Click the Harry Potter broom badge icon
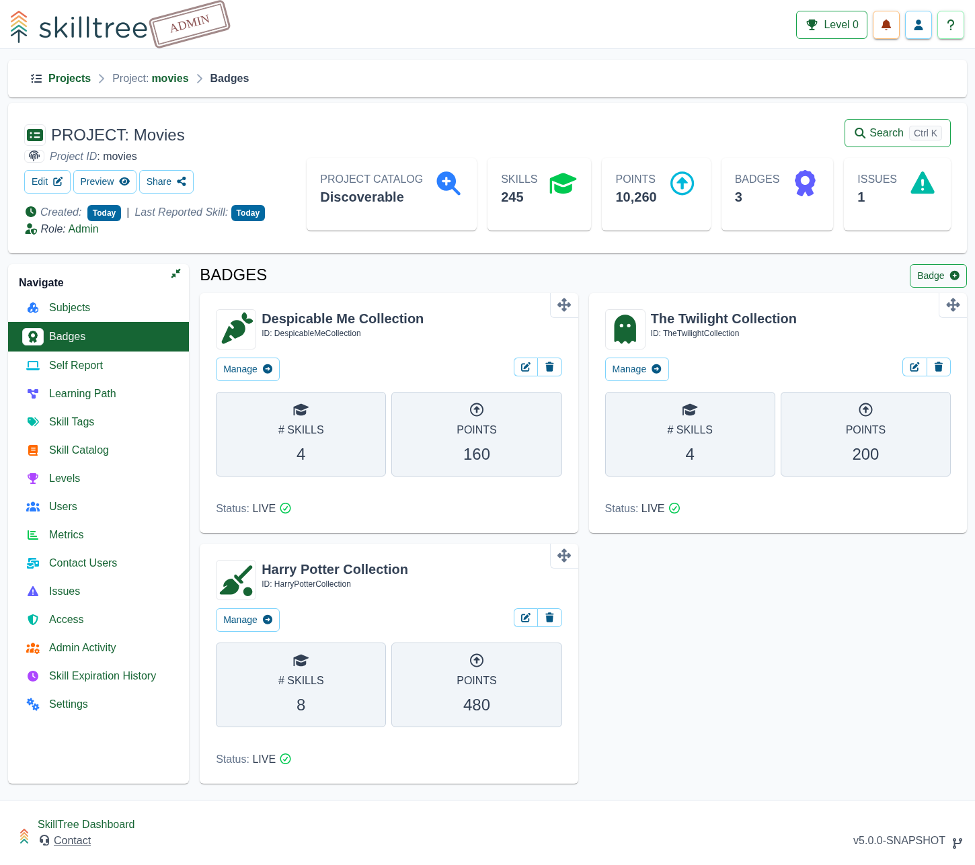 click(x=236, y=580)
